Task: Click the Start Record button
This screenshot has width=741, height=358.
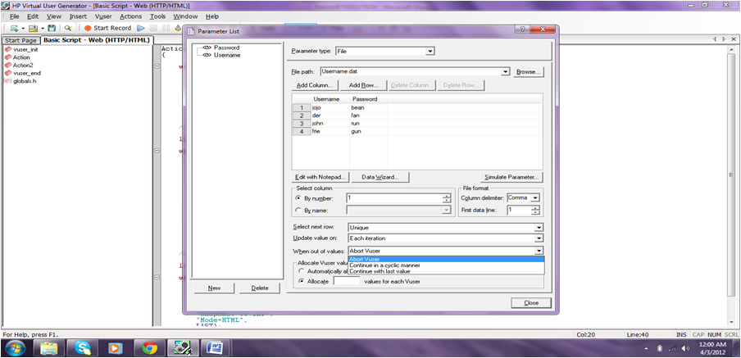Action: [107, 29]
